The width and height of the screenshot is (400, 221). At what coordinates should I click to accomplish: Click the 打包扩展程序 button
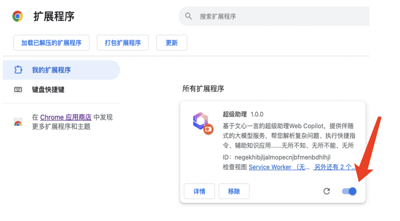click(123, 43)
